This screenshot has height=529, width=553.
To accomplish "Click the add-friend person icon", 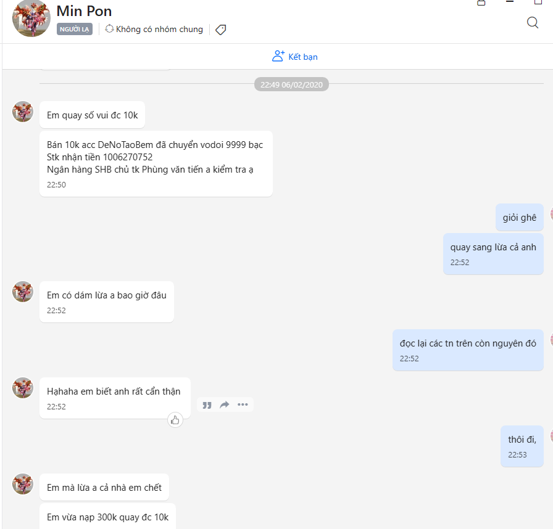I will pyautogui.click(x=278, y=56).
